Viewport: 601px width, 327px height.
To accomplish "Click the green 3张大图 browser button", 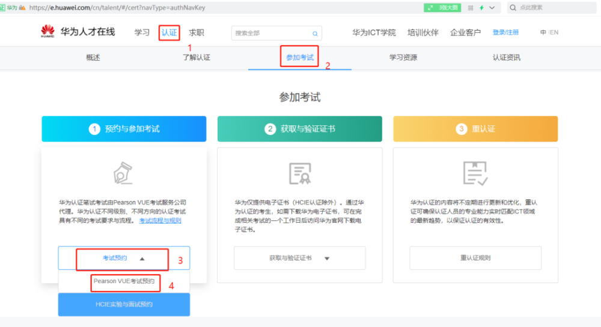I will tap(442, 8).
